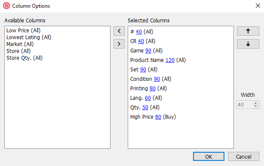The height and width of the screenshot is (166, 264).
Task: Click width link 60 of Lang. column
Action: click(x=148, y=98)
